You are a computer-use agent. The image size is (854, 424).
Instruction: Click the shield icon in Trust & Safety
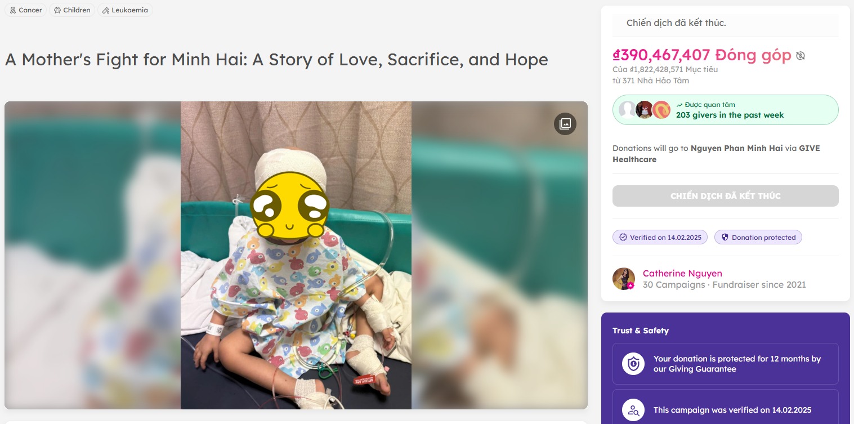click(633, 364)
